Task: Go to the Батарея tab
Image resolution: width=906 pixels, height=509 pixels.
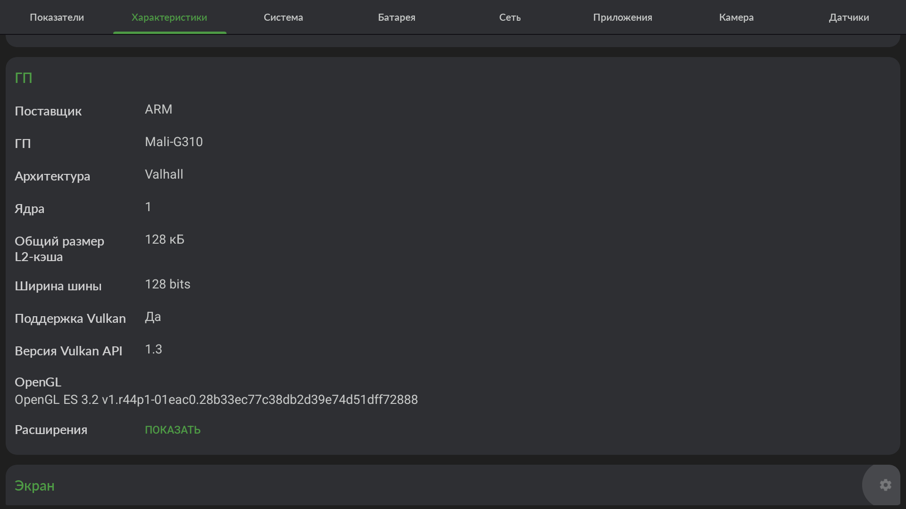Action: pyautogui.click(x=396, y=17)
